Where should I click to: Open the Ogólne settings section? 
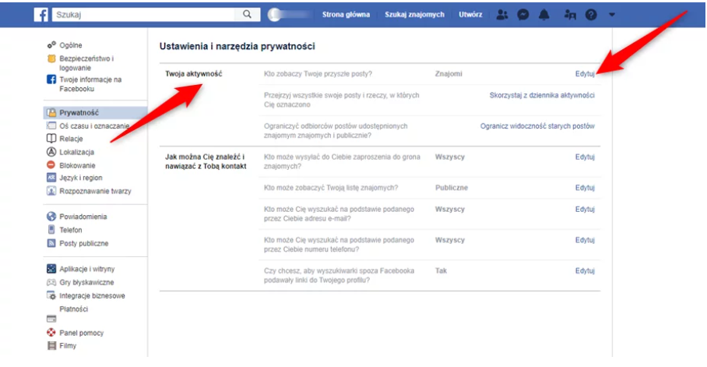71,45
